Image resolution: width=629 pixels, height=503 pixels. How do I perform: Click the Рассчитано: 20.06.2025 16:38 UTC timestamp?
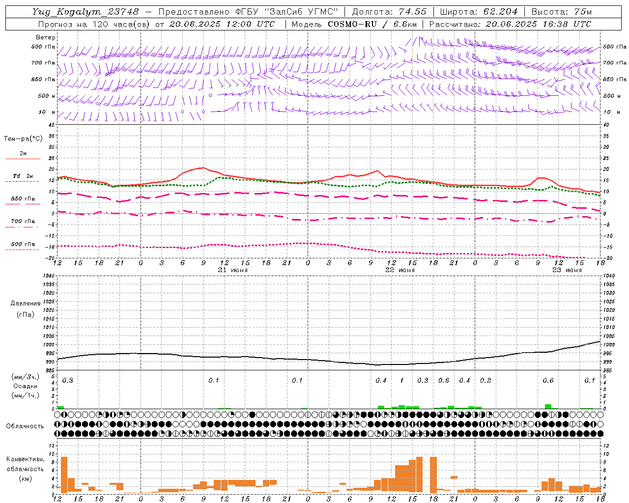[510, 24]
